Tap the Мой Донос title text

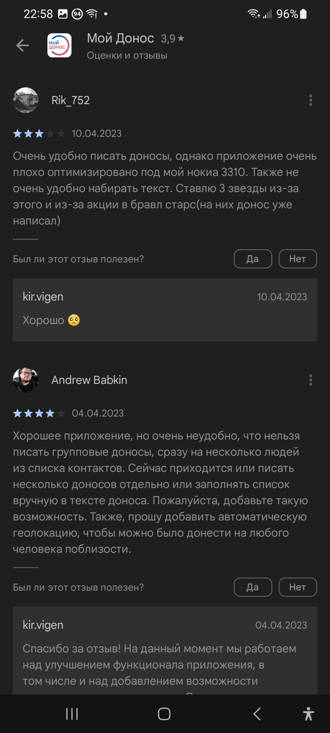120,38
